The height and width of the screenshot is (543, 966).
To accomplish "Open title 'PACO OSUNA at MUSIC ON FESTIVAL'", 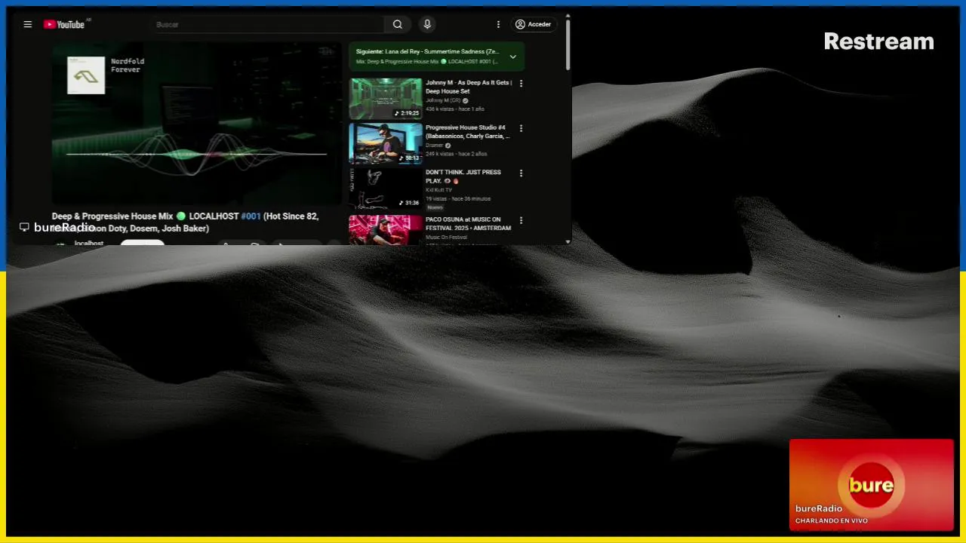I will tap(468, 224).
